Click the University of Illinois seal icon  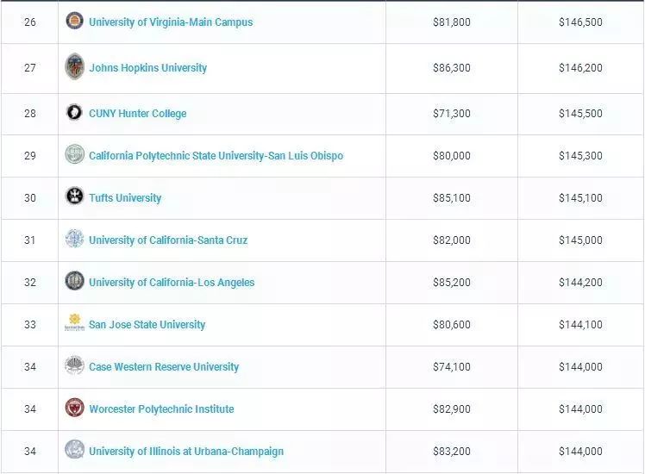click(75, 451)
